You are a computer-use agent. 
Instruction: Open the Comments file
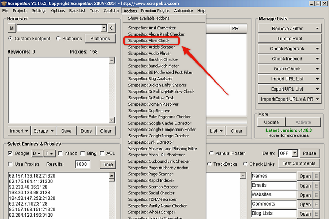coord(305,204)
